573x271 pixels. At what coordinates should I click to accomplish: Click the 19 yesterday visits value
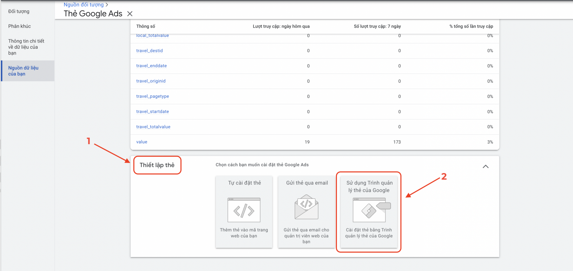(x=307, y=142)
